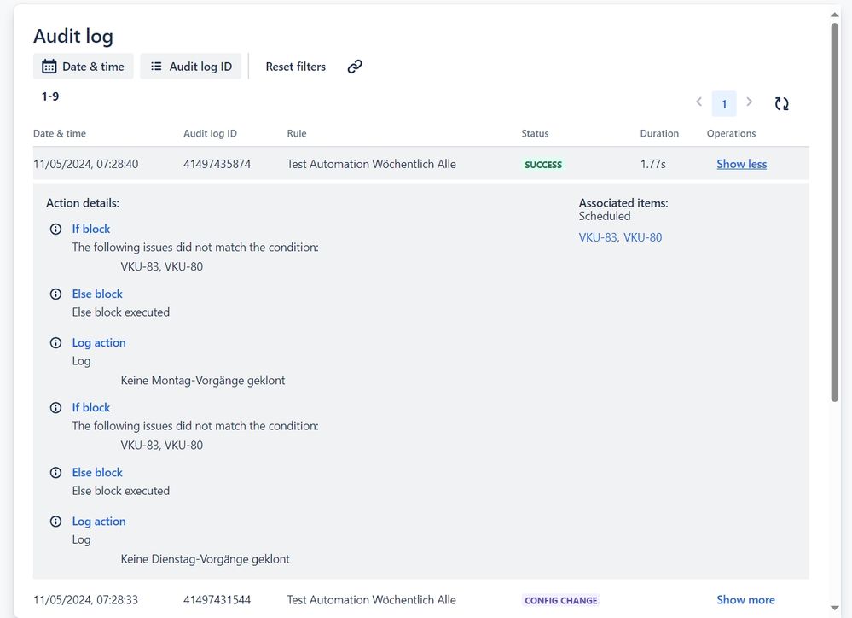Click info icon beside second Log action

(55, 522)
